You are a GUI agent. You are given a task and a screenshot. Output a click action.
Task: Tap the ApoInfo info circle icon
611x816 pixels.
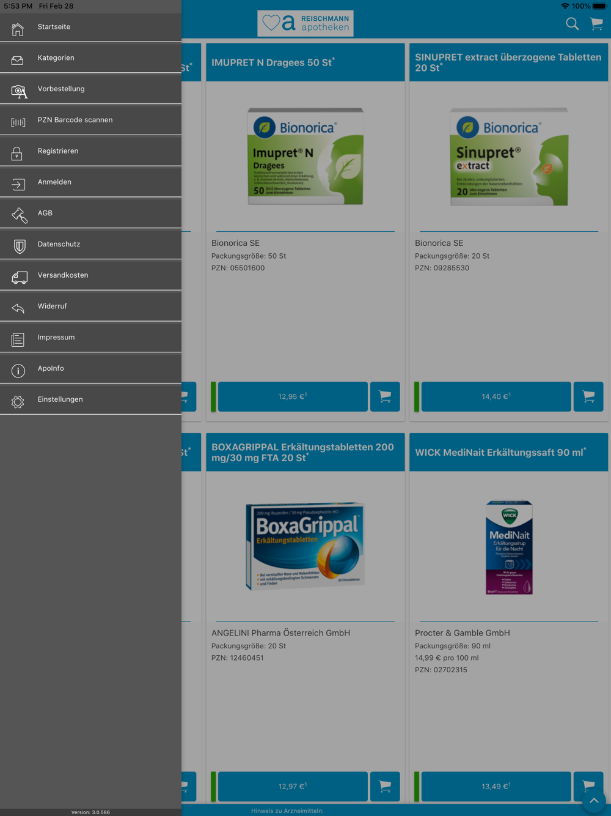[x=18, y=371]
